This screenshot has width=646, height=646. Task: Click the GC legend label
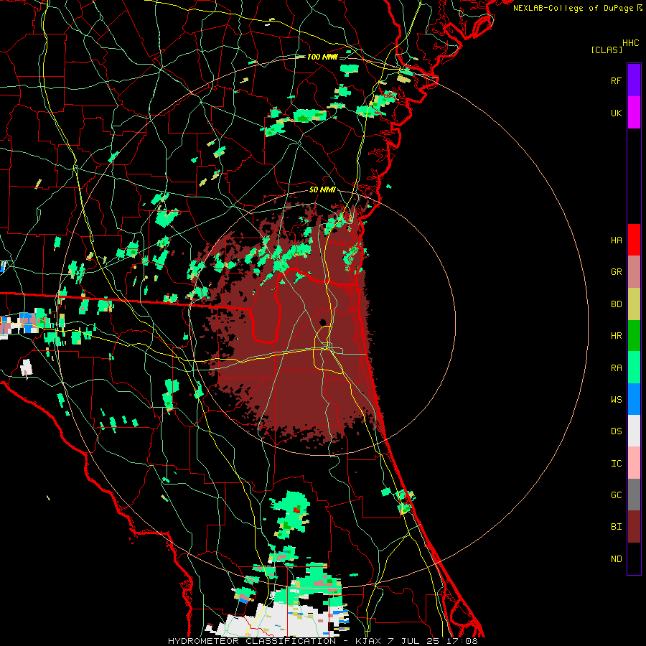point(616,495)
